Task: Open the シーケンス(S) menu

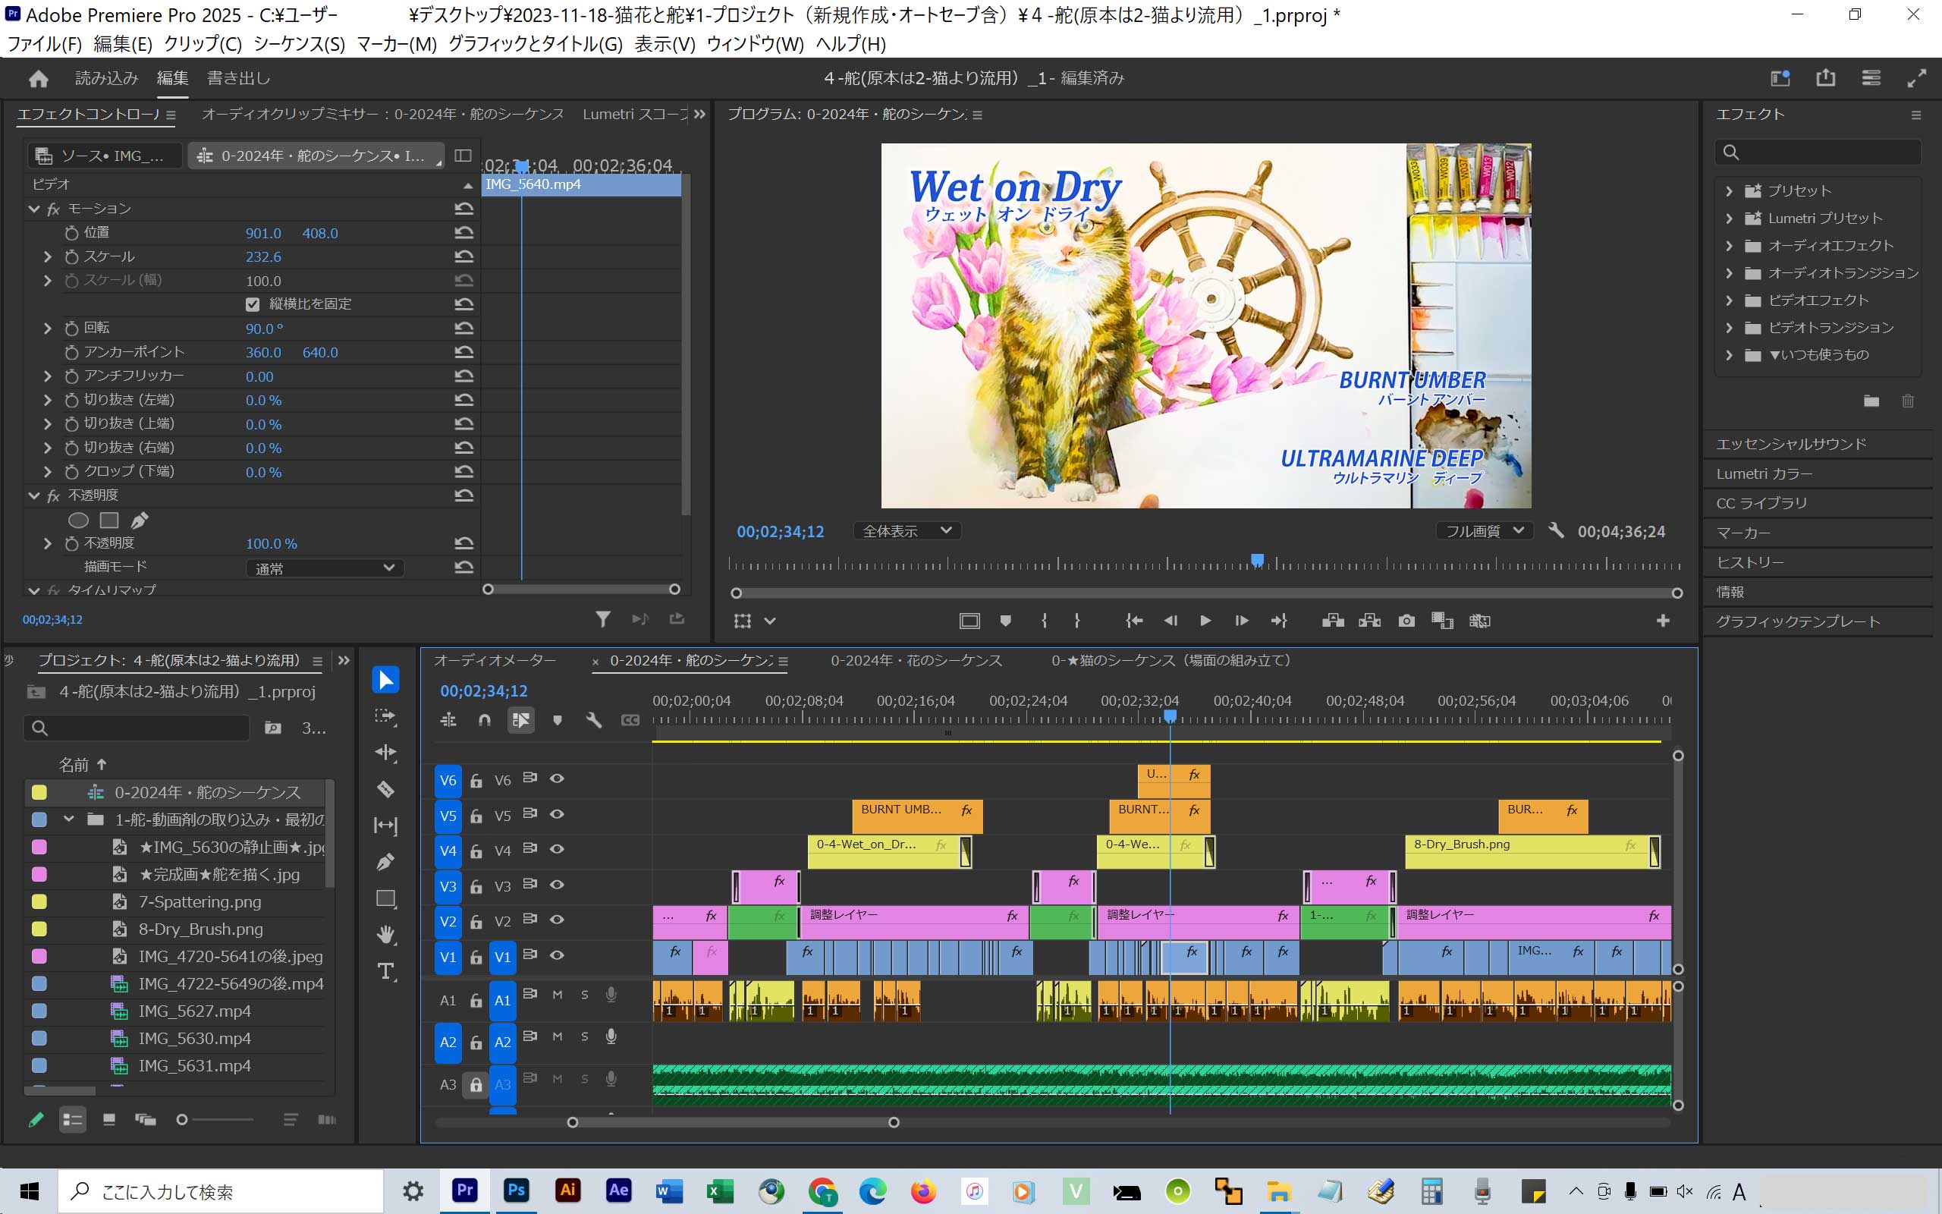Action: pos(300,43)
